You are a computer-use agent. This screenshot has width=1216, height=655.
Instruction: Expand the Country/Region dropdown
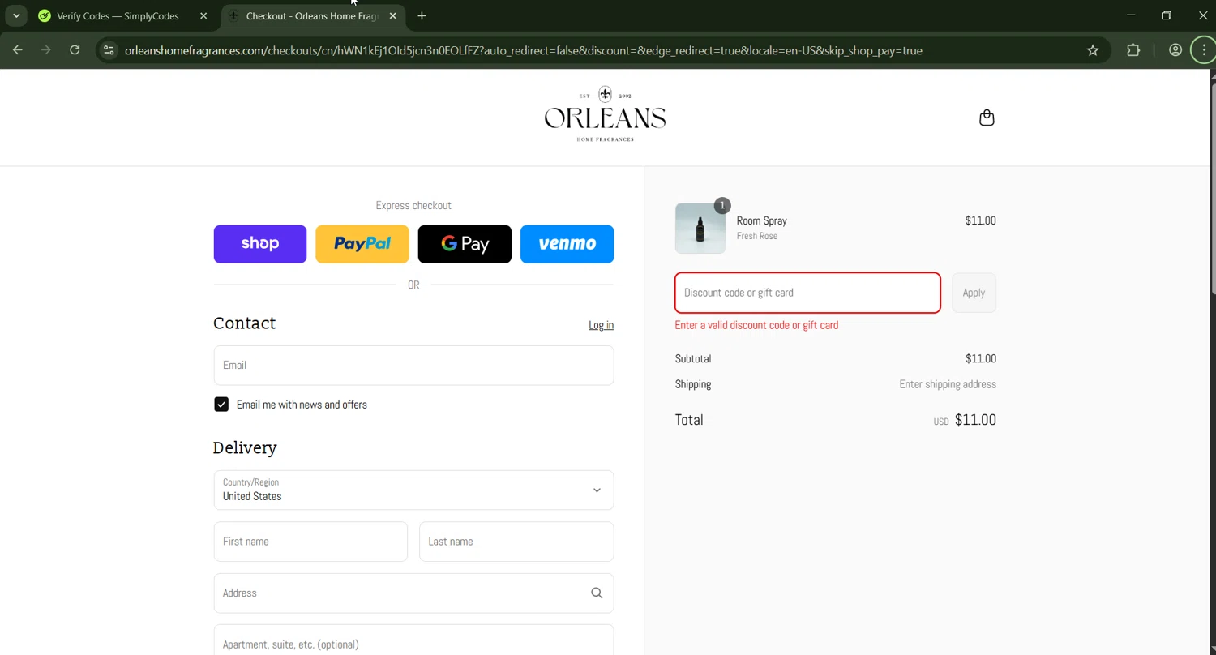click(413, 490)
